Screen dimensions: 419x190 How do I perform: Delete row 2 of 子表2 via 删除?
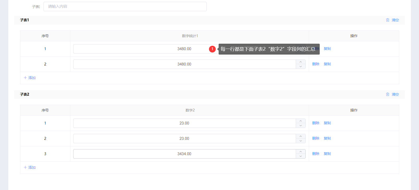tap(316, 138)
